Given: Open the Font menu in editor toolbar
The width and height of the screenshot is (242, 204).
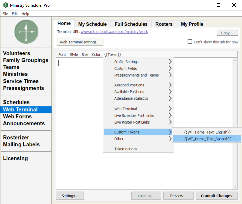Looking at the screenshot, I should tap(62, 55).
